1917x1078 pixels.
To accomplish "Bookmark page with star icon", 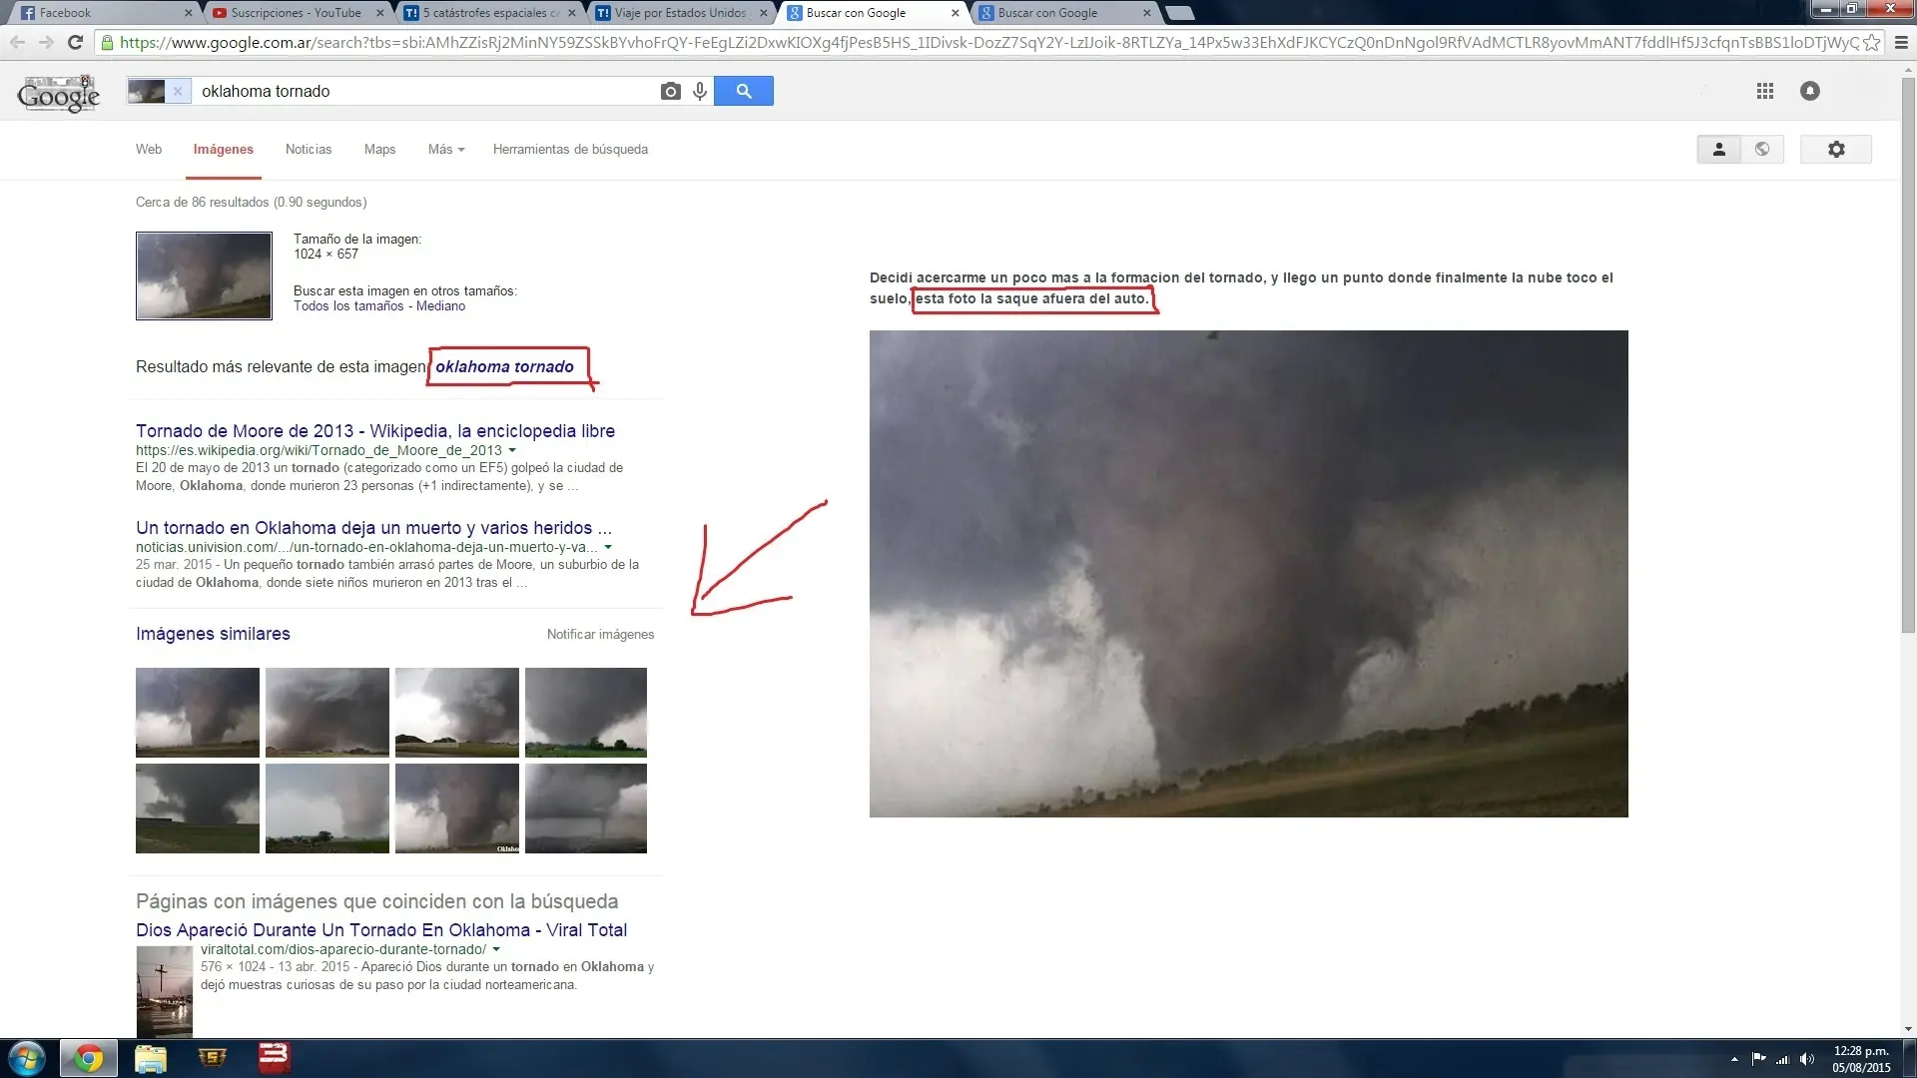I will 1871,42.
